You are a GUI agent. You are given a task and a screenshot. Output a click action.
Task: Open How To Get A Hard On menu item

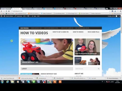[x=60, y=32]
